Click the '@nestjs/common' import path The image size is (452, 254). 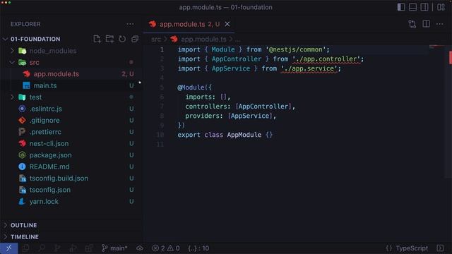(296, 49)
